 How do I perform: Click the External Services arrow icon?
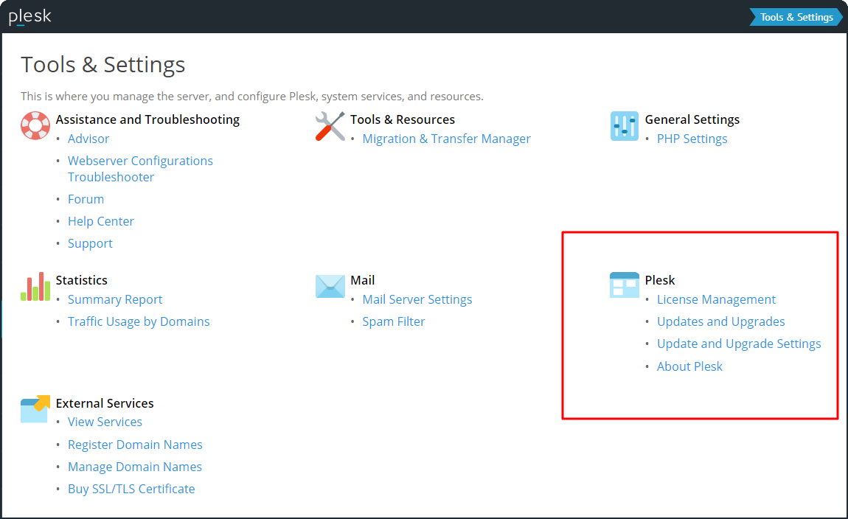(35, 408)
